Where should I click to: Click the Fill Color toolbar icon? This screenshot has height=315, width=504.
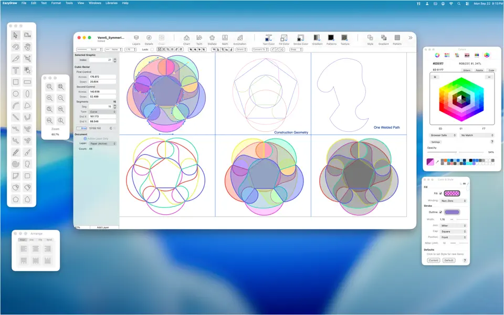pyautogui.click(x=283, y=38)
